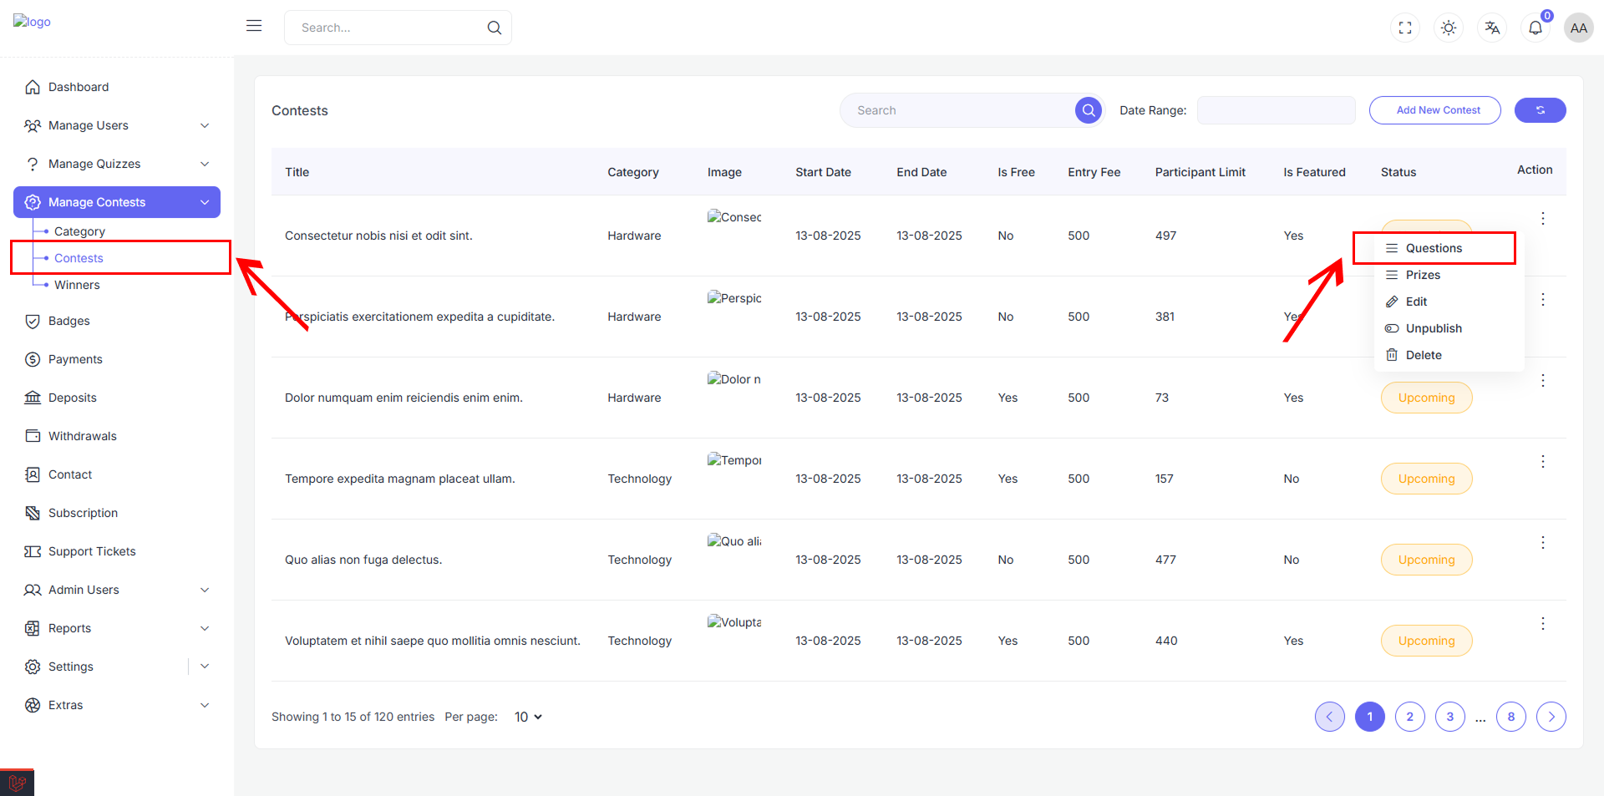Open actions menu for Tempore expedita row
Screen dimensions: 1604x796
point(1543,461)
